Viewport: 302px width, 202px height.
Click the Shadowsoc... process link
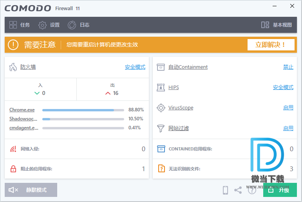23,119
